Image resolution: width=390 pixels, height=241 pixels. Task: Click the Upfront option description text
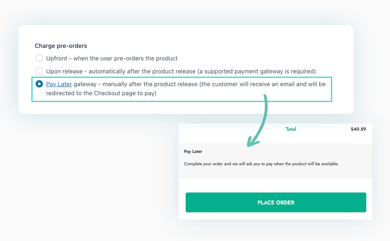pyautogui.click(x=112, y=58)
